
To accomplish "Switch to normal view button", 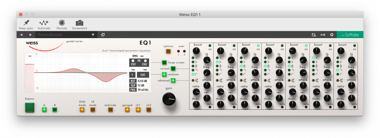I will (173, 68).
